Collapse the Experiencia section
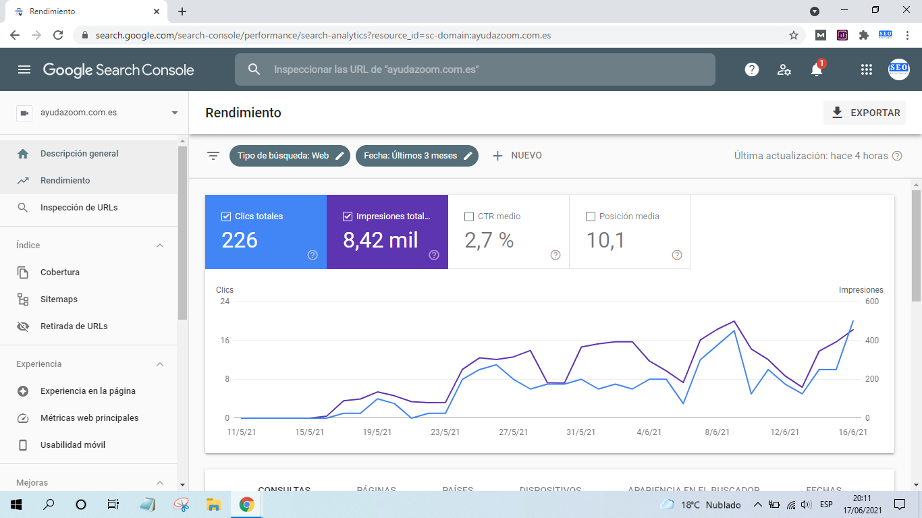Screen dimensions: 922x518 coord(160,364)
